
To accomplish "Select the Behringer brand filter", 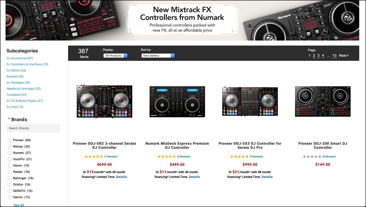I will 9,178.
